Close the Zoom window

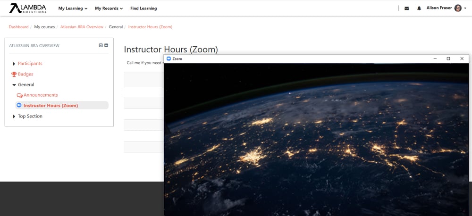tap(462, 58)
